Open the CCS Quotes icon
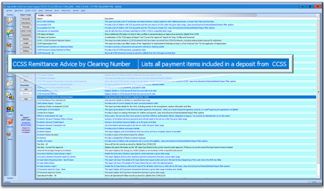 10,84
